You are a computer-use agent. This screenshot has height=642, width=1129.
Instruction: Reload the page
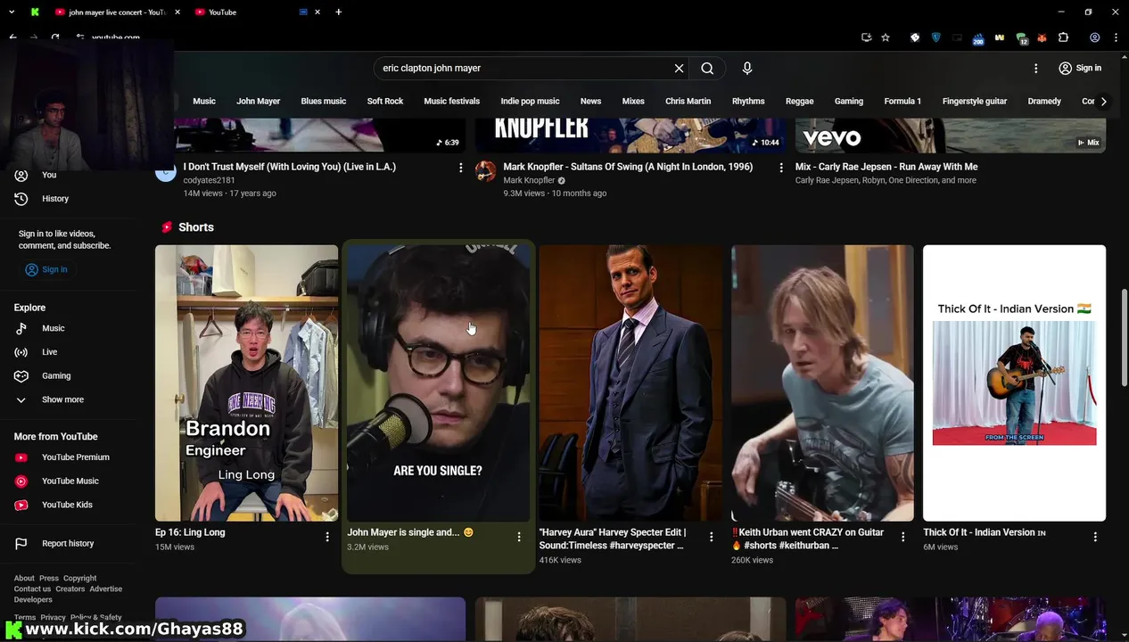click(x=55, y=37)
